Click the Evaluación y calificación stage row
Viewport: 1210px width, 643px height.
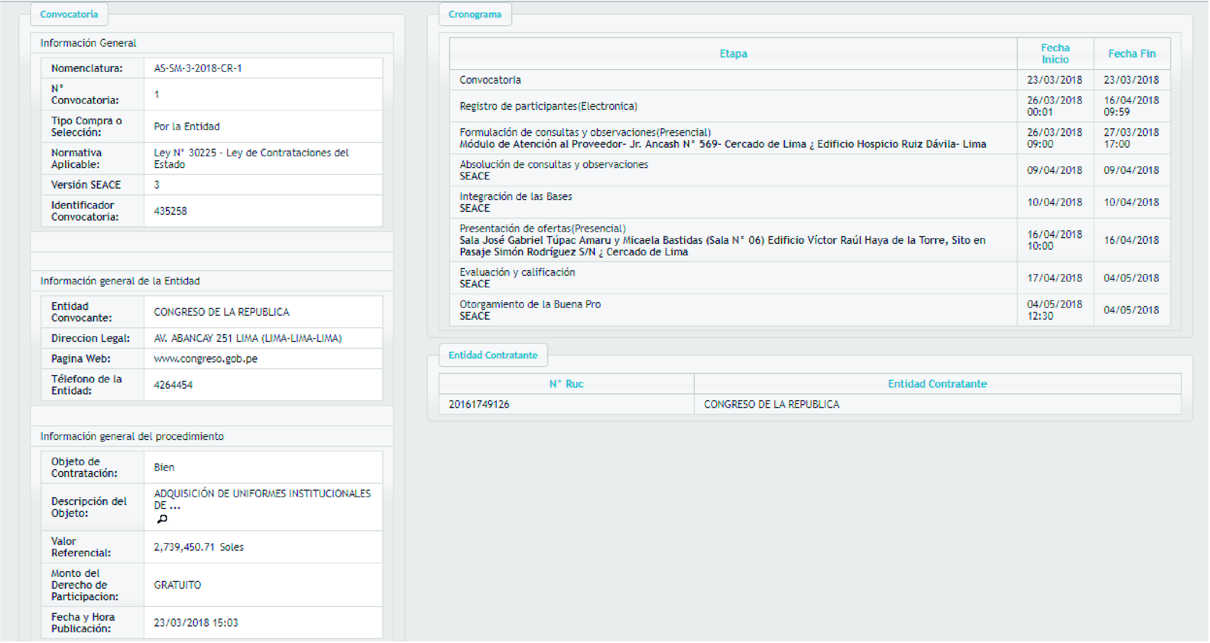coord(517,272)
